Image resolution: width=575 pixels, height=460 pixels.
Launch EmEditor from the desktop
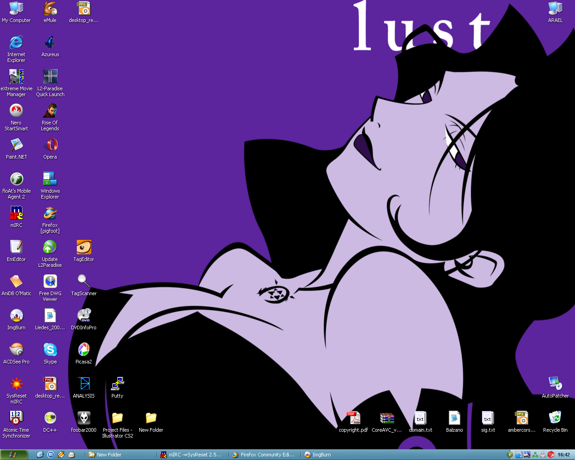[x=16, y=251]
